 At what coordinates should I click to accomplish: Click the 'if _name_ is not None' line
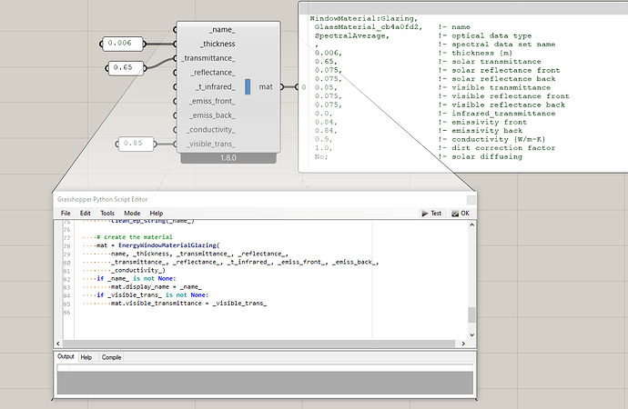pyautogui.click(x=137, y=278)
